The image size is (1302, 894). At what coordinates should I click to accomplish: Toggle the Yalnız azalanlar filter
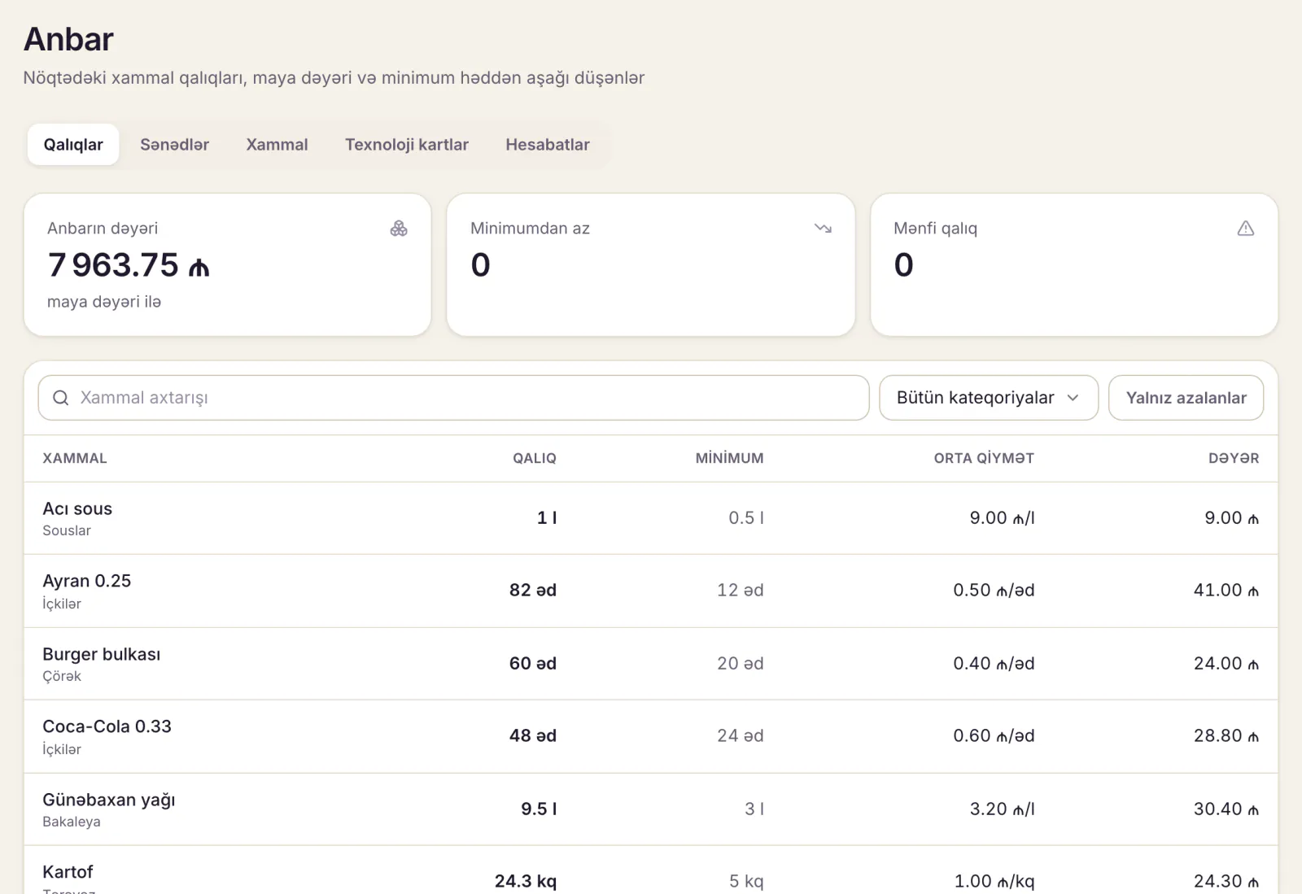coord(1186,398)
